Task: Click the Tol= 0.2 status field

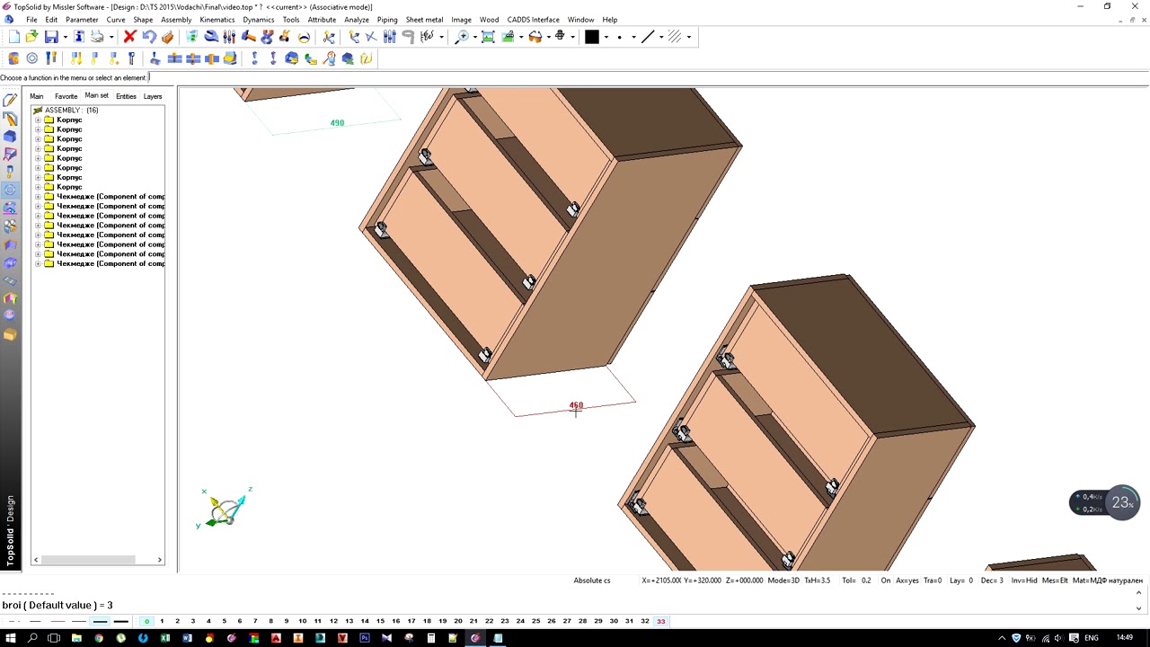Action: tap(856, 581)
